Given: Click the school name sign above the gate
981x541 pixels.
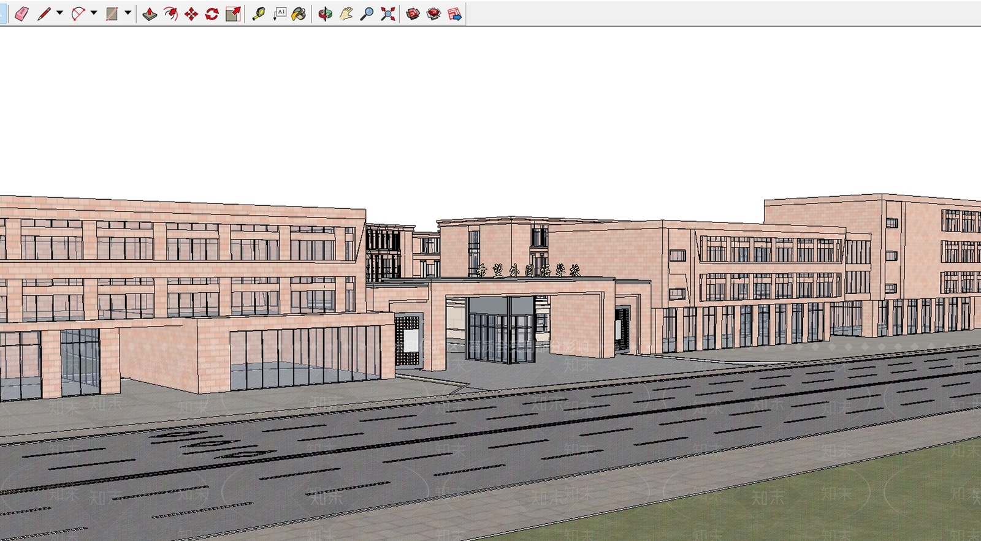Looking at the screenshot, I should (x=529, y=270).
